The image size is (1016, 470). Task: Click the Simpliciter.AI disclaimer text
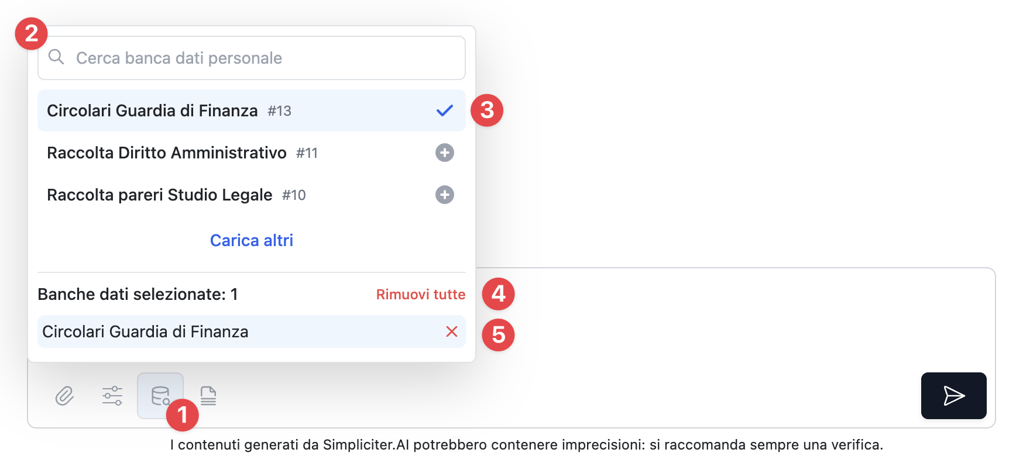tap(526, 445)
